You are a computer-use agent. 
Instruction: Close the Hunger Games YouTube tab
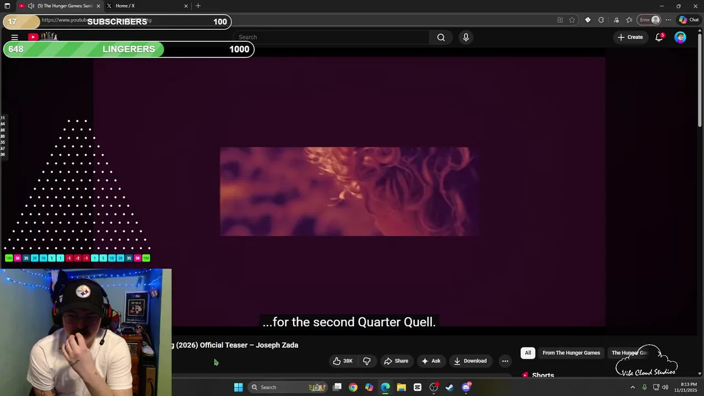(x=98, y=6)
